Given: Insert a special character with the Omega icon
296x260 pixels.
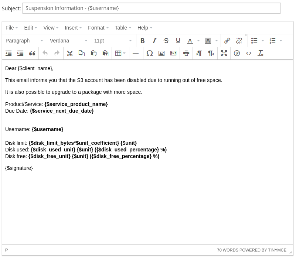Looking at the screenshot, I should tap(149, 53).
